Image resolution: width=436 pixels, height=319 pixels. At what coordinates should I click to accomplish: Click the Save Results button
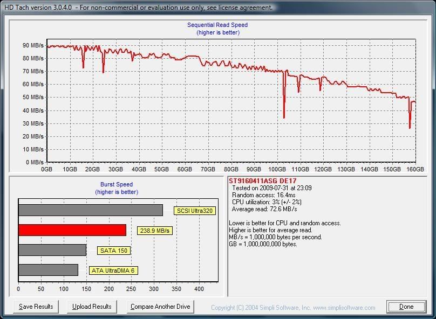tap(36, 307)
